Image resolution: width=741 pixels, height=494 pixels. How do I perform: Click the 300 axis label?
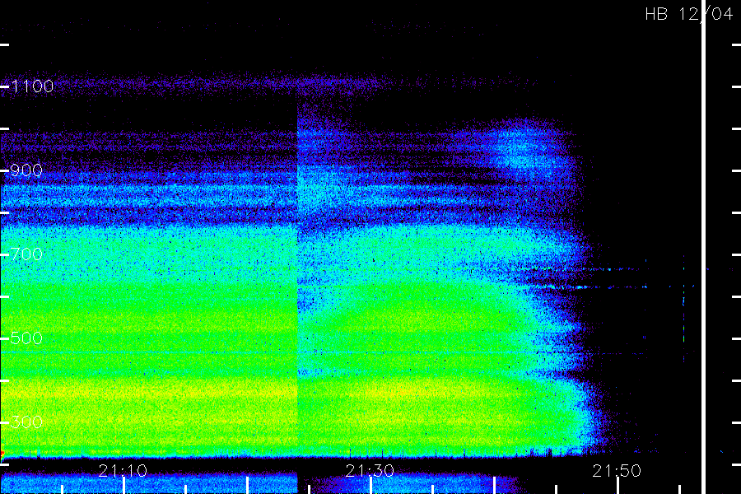[26, 422]
